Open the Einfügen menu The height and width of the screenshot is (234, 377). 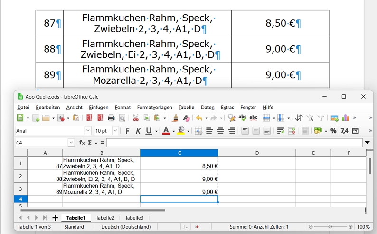(x=98, y=108)
